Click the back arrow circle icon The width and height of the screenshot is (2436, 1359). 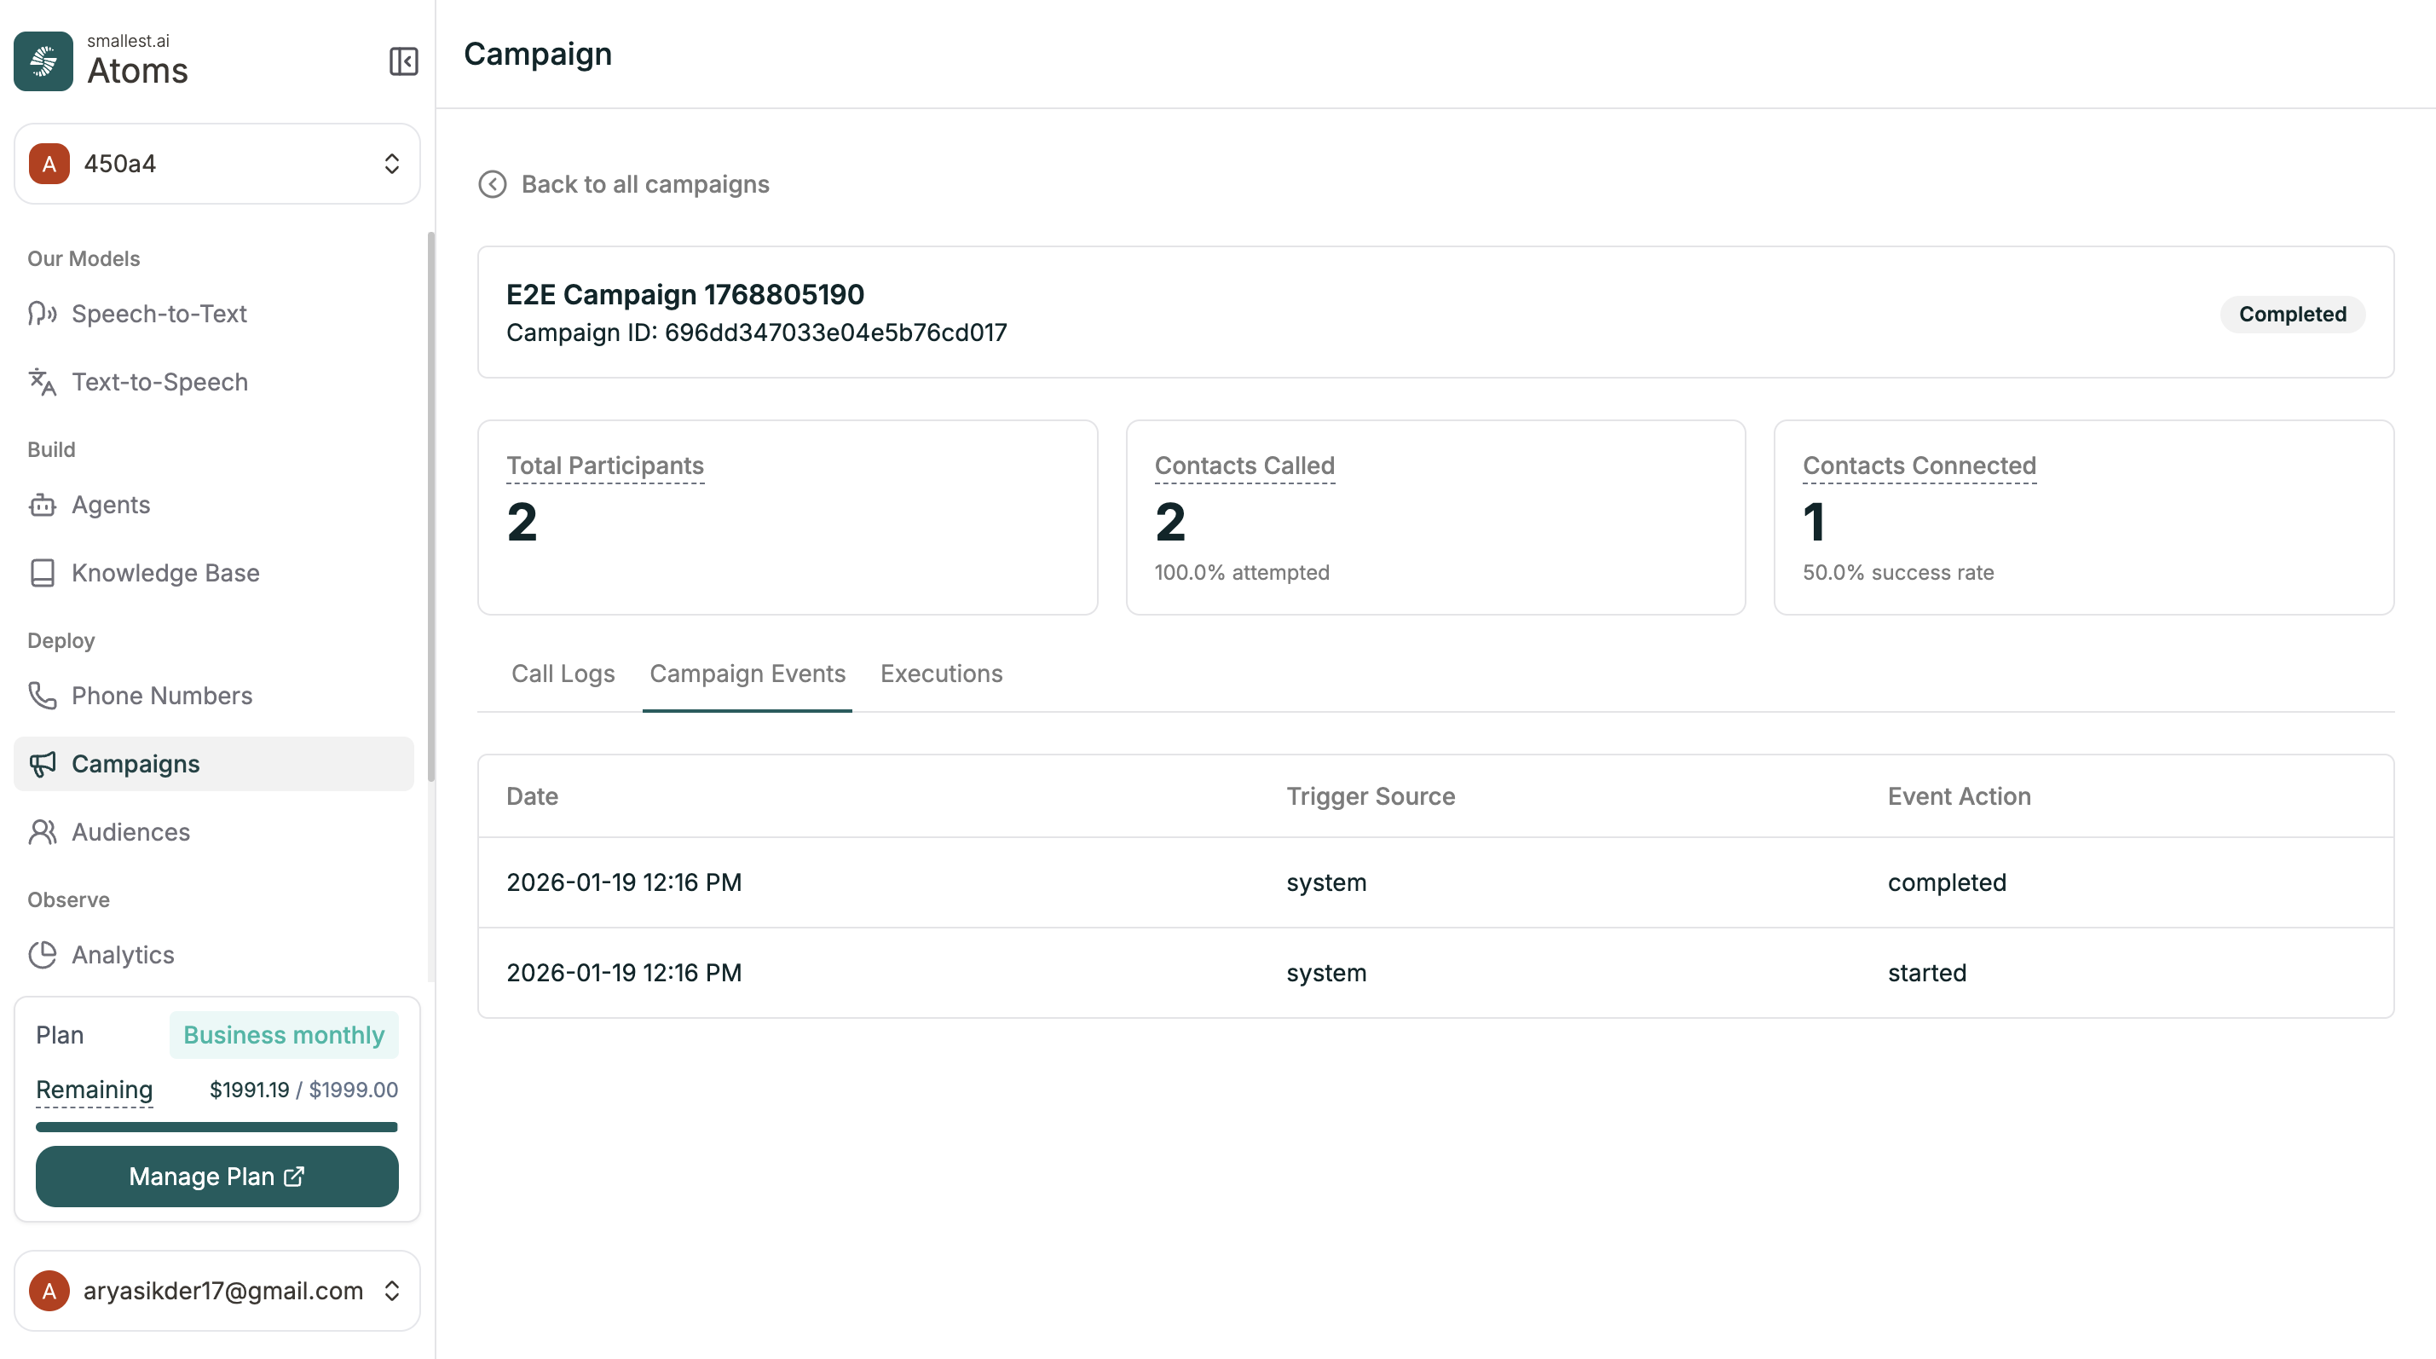(492, 184)
